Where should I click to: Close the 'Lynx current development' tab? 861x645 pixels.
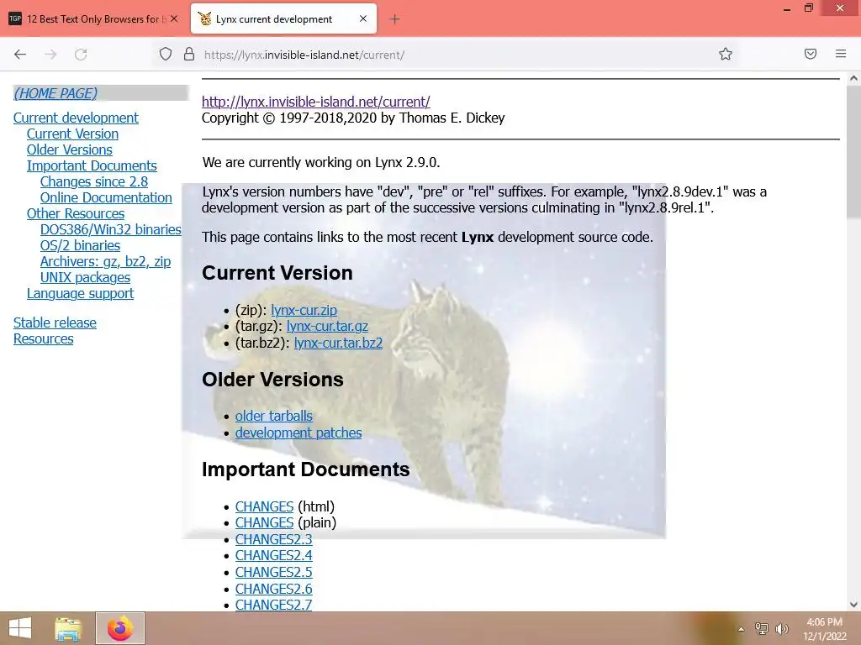point(363,18)
